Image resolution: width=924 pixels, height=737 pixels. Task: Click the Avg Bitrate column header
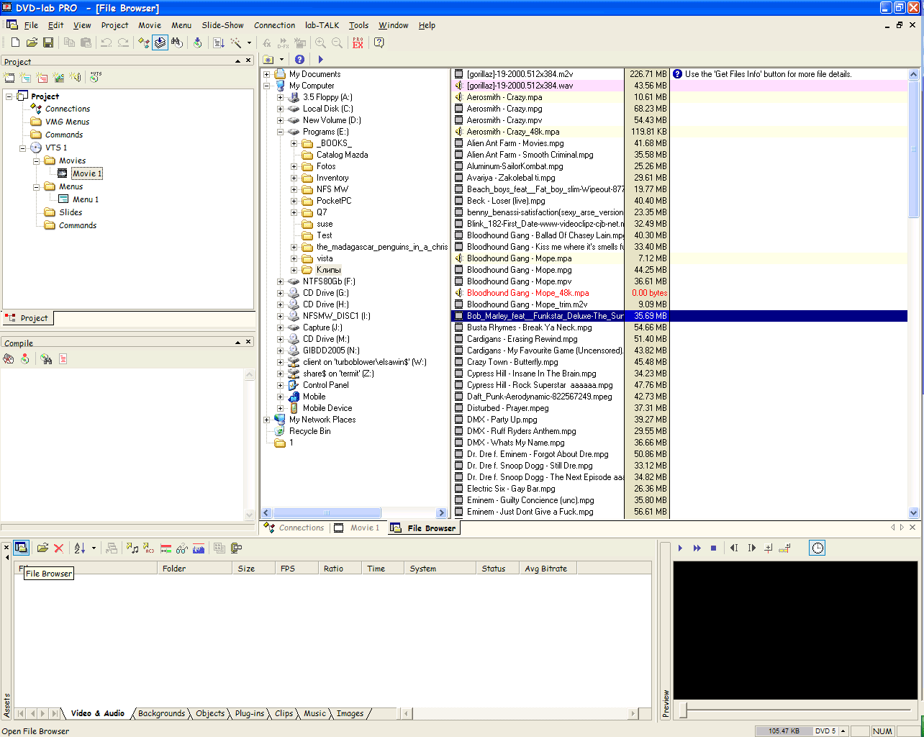(x=545, y=569)
